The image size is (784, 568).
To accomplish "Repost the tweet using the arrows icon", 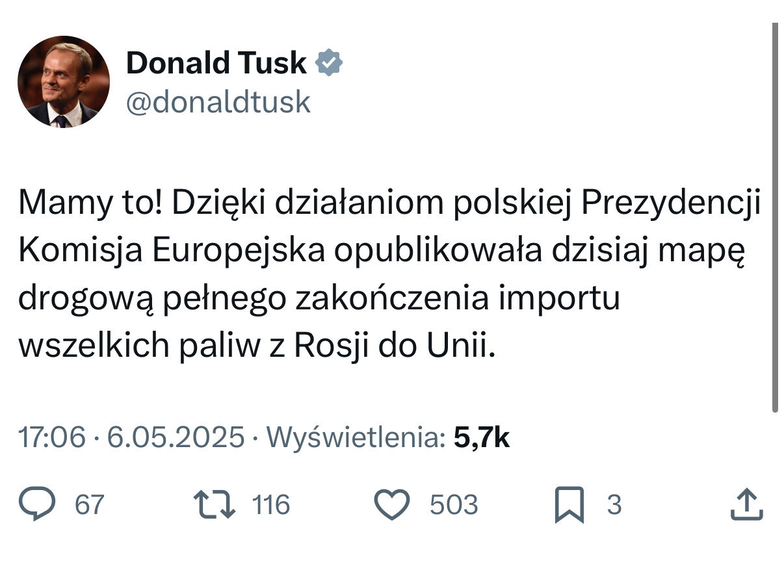I will [x=214, y=505].
